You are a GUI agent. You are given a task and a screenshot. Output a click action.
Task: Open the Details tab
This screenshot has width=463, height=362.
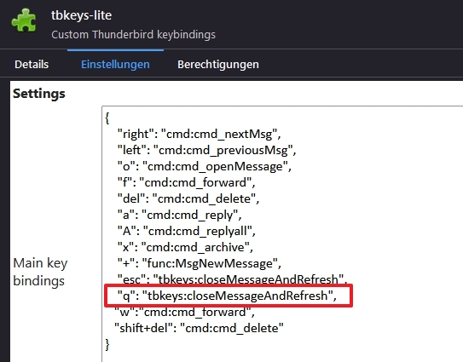pos(32,65)
